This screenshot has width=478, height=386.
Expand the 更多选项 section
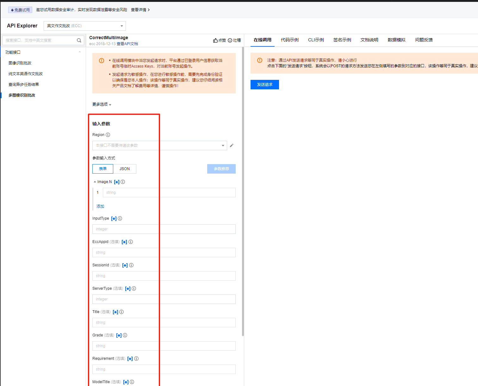point(102,104)
